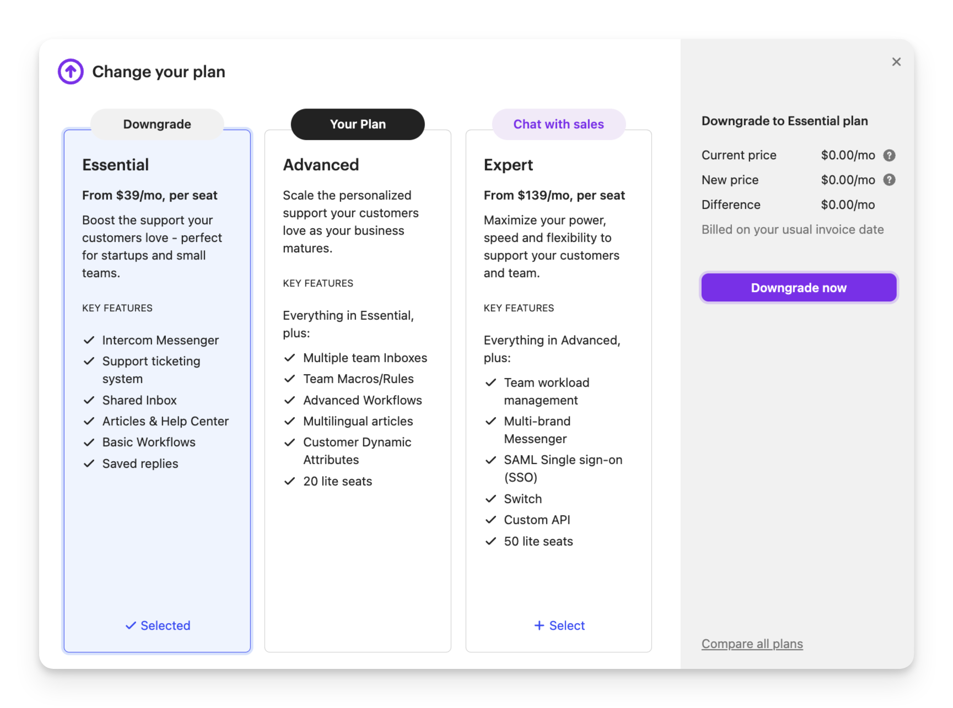Click checkmark next to Shared Inbox
953x708 pixels.
[89, 401]
